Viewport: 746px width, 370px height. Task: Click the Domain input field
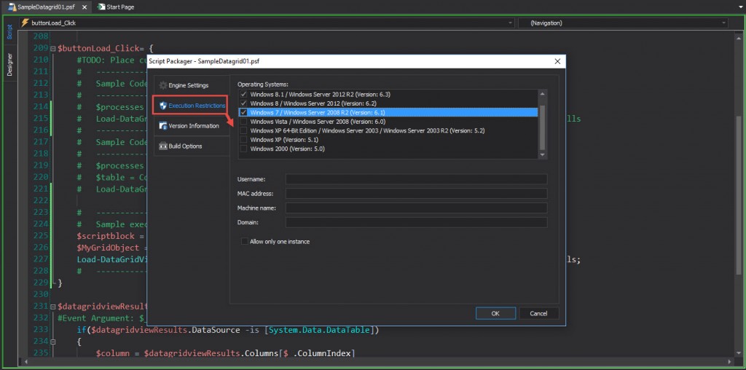pyautogui.click(x=416, y=222)
